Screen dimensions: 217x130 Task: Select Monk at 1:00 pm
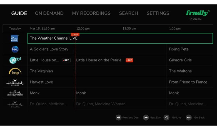coord(190,93)
